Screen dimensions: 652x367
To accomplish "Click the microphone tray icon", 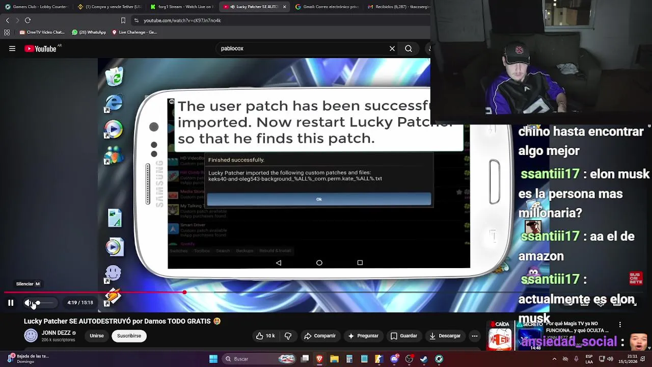I will pyautogui.click(x=576, y=359).
